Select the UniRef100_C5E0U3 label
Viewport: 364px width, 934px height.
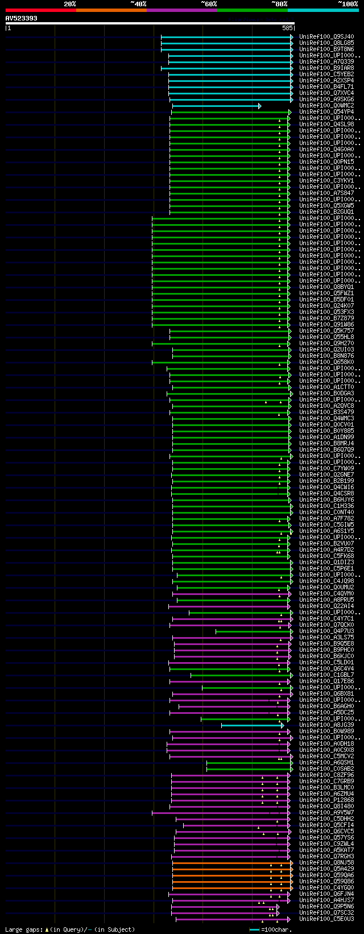[x=326, y=919]
